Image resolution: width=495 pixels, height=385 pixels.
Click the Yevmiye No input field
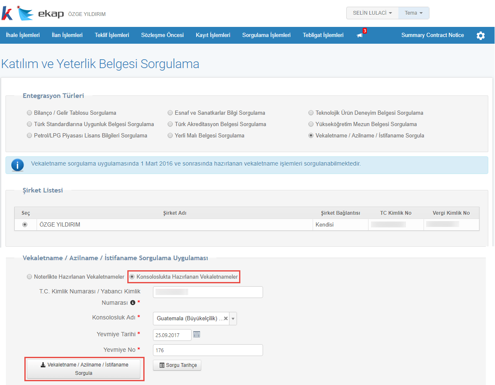point(208,350)
